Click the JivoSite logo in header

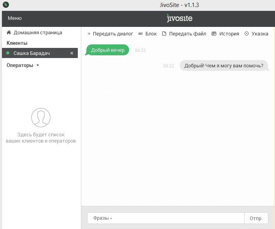(x=179, y=18)
